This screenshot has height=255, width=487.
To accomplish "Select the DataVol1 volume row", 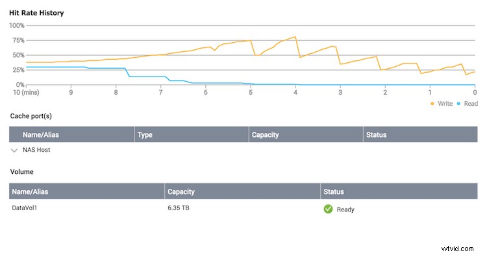I will pos(243,209).
